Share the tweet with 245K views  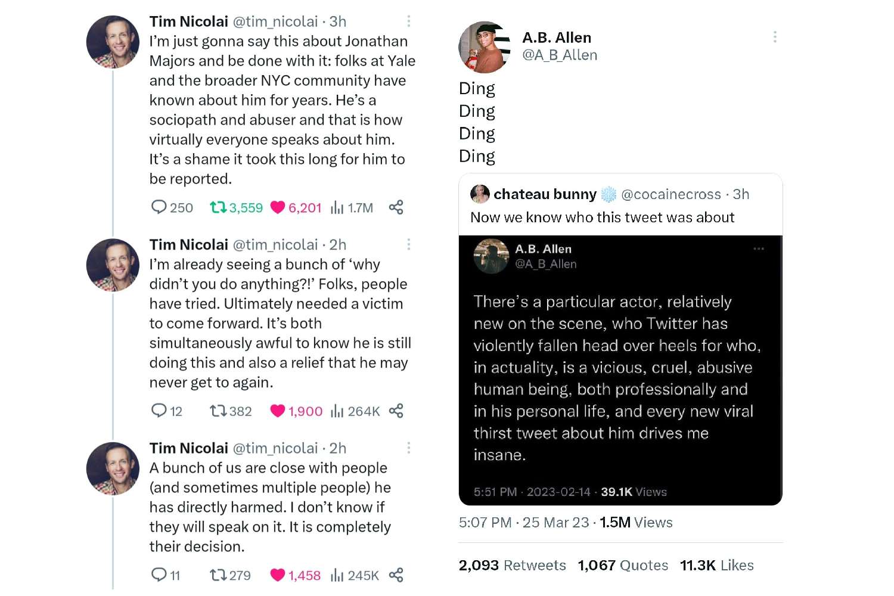[396, 575]
